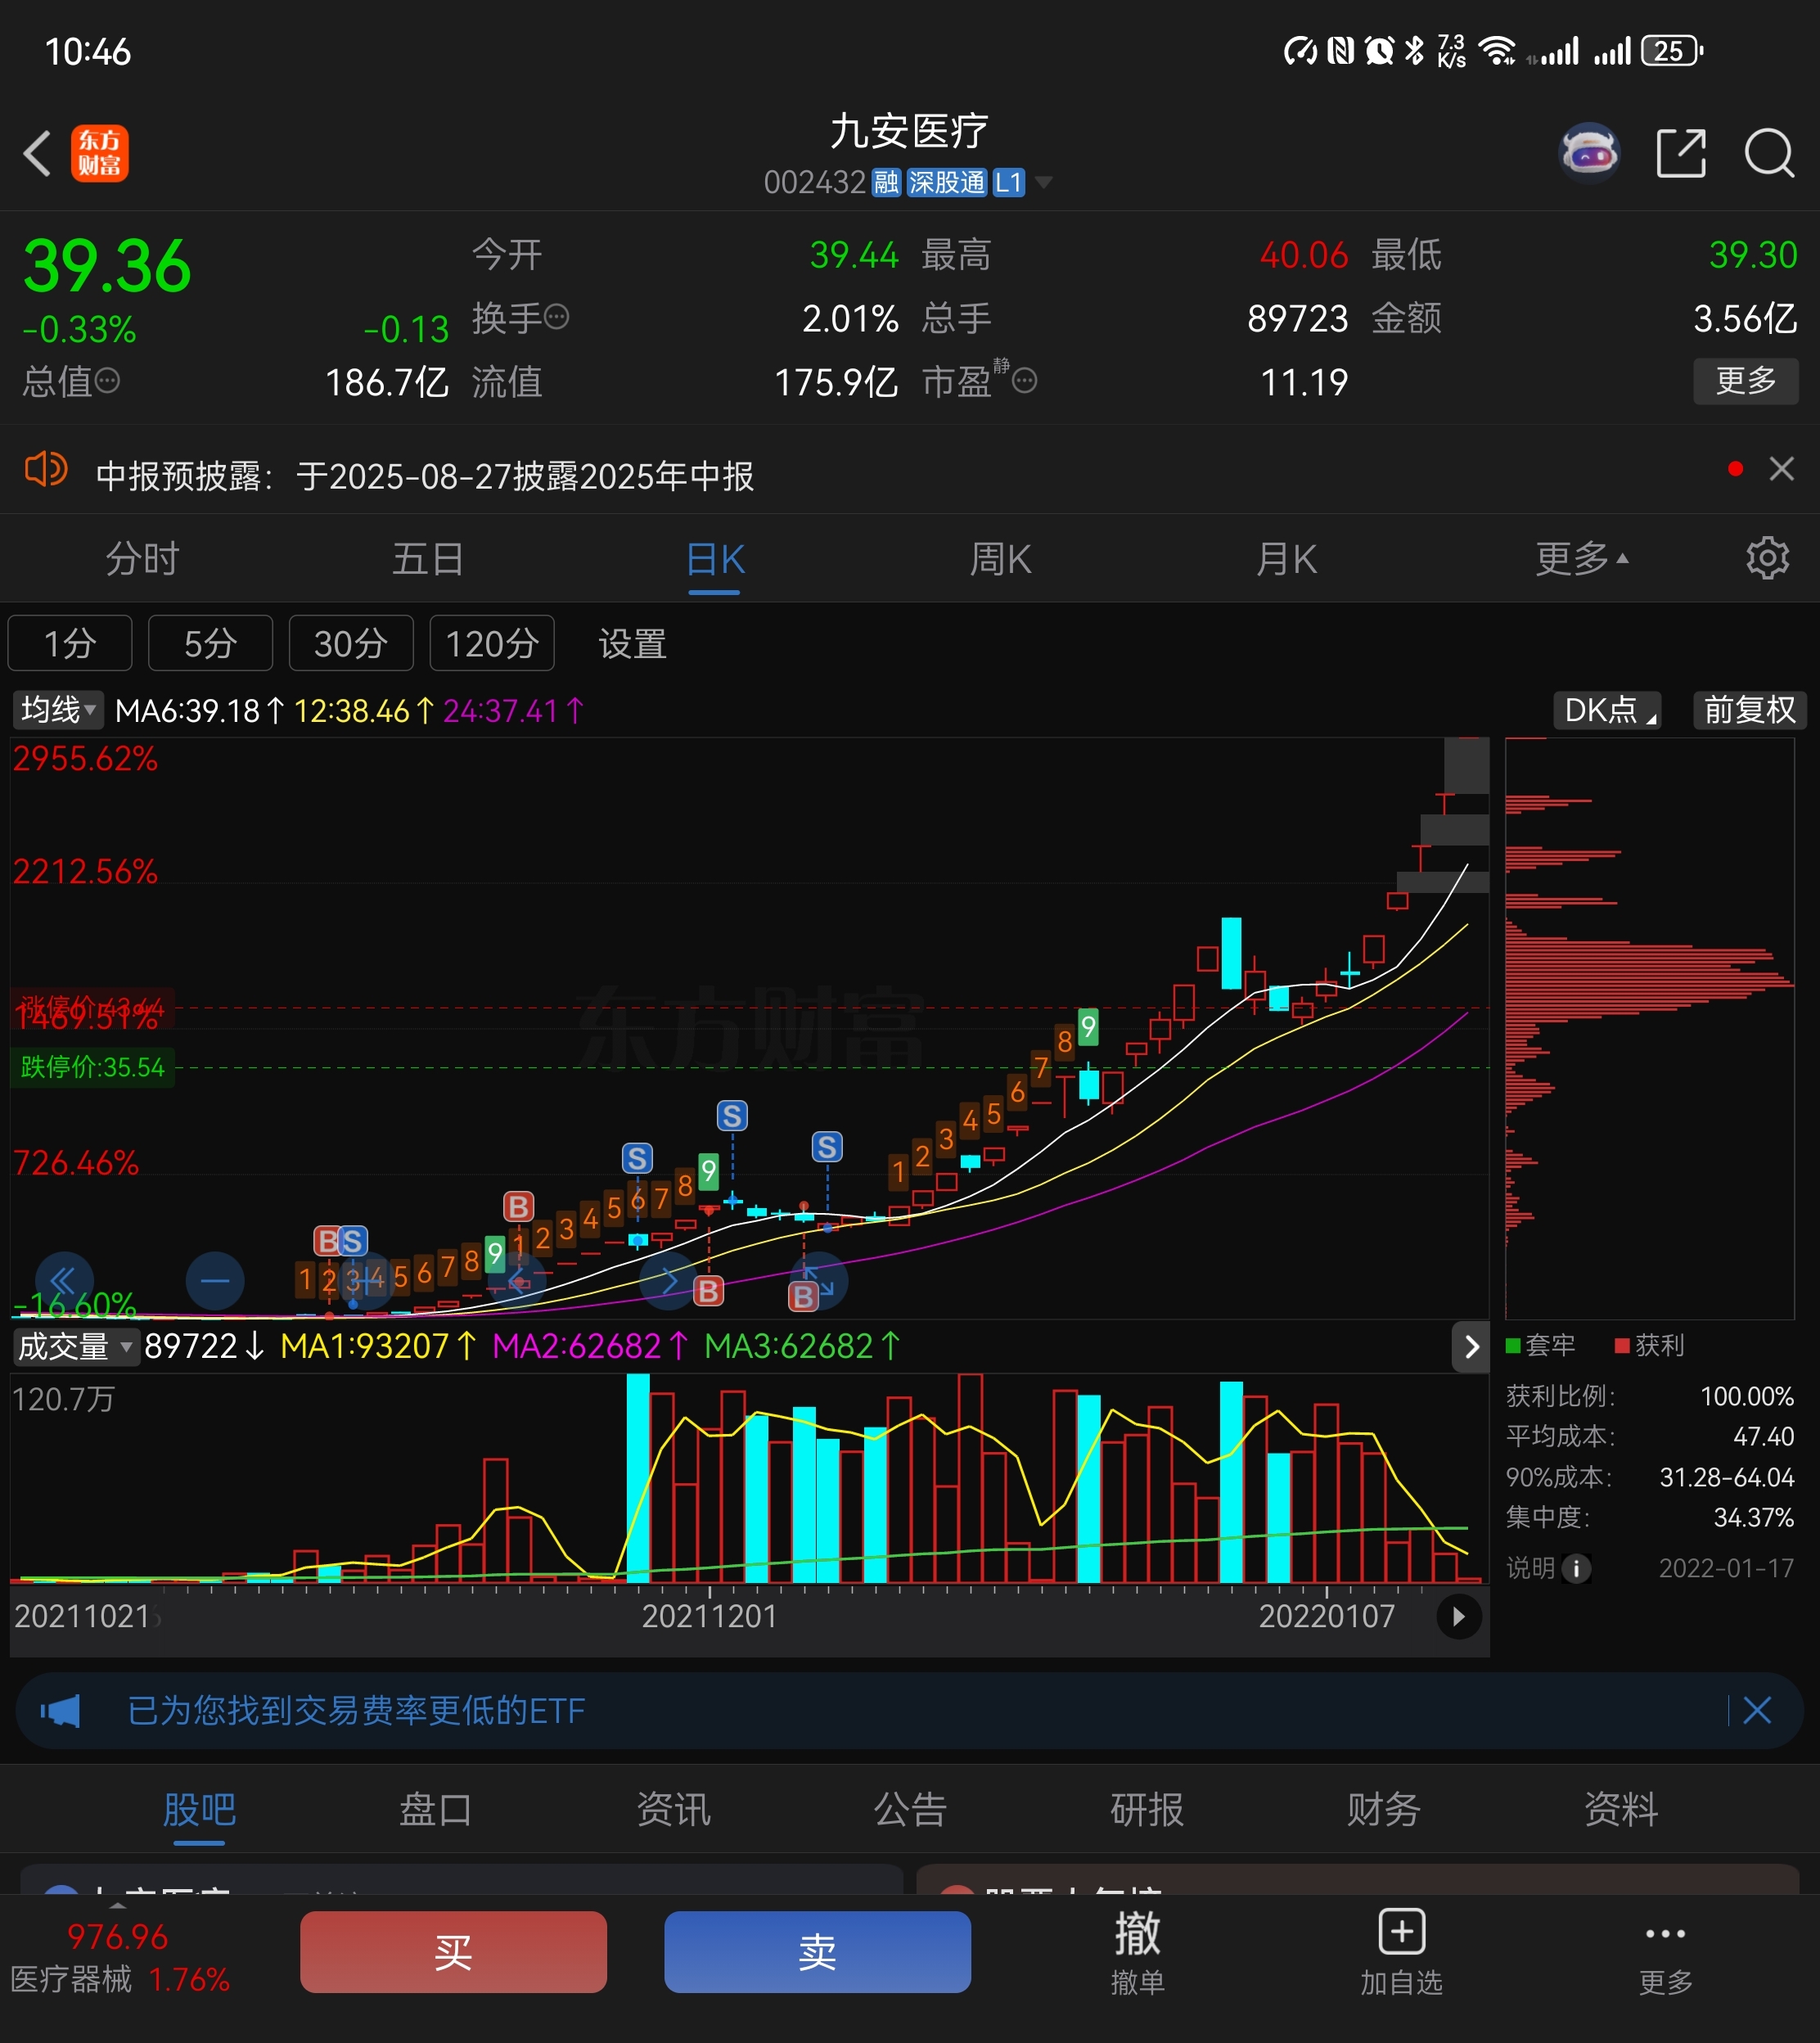Dismiss the 中报预披露 notice
Viewport: 1820px width, 2043px height.
[1781, 469]
